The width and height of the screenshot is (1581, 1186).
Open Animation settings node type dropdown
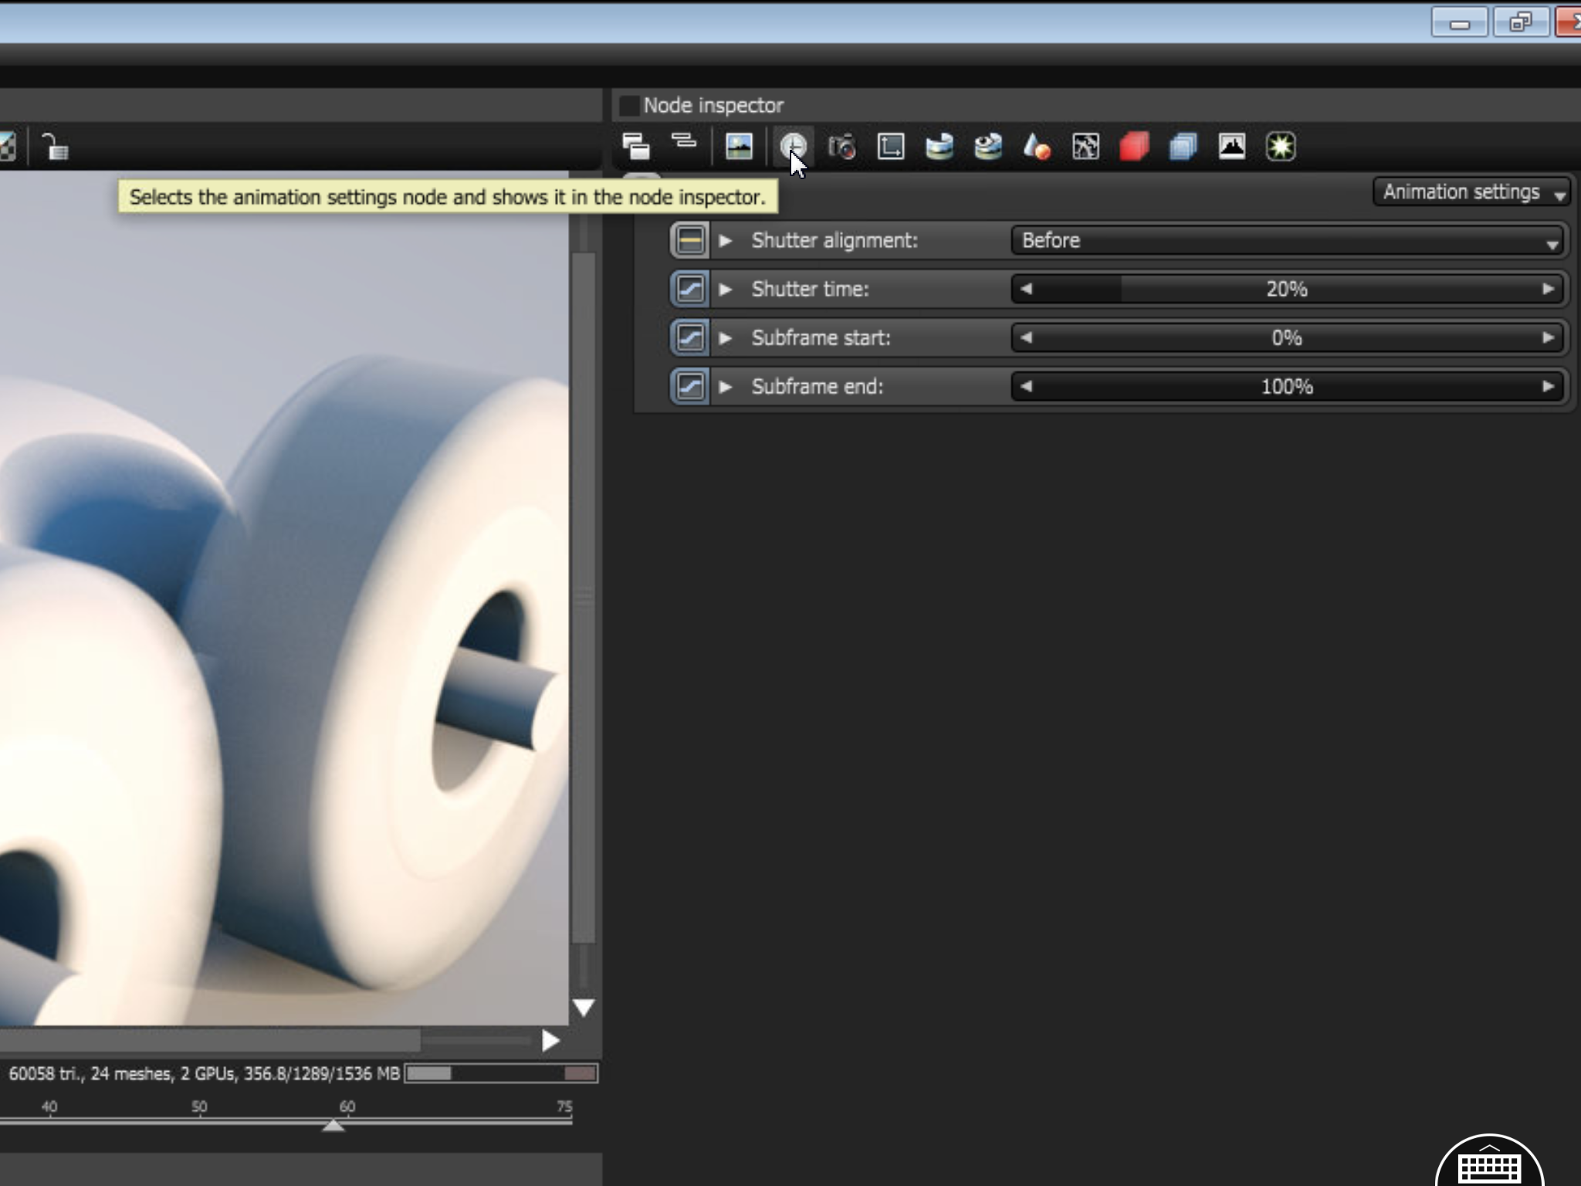[x=1473, y=192]
